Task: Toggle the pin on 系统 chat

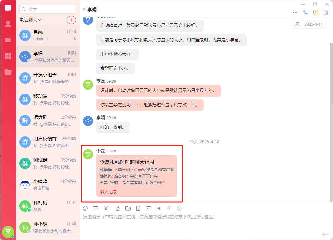Action: tap(74, 39)
